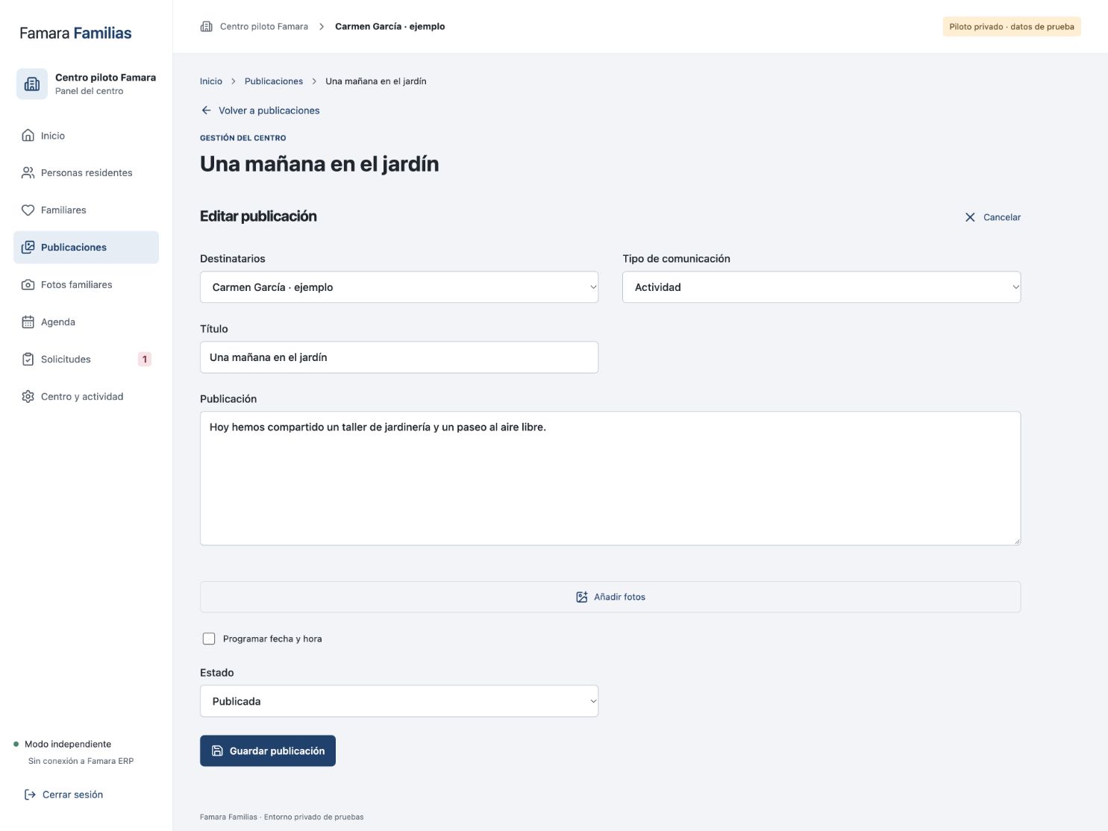Click Volver a publicaciones link
1108x831 pixels.
(x=260, y=110)
